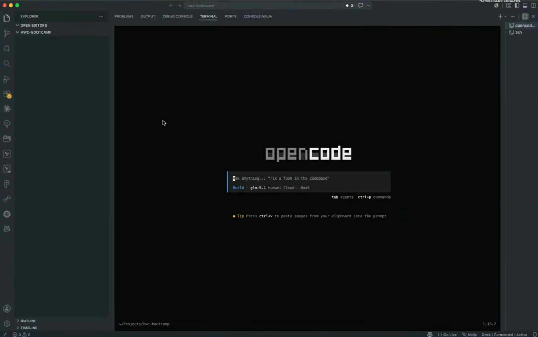Open the Extensions view with warning badge

pyautogui.click(x=7, y=94)
